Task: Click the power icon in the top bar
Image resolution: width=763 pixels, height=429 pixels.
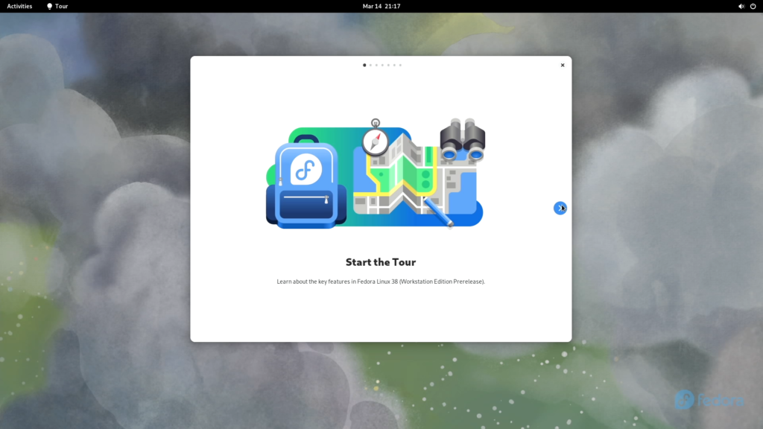Action: click(753, 6)
